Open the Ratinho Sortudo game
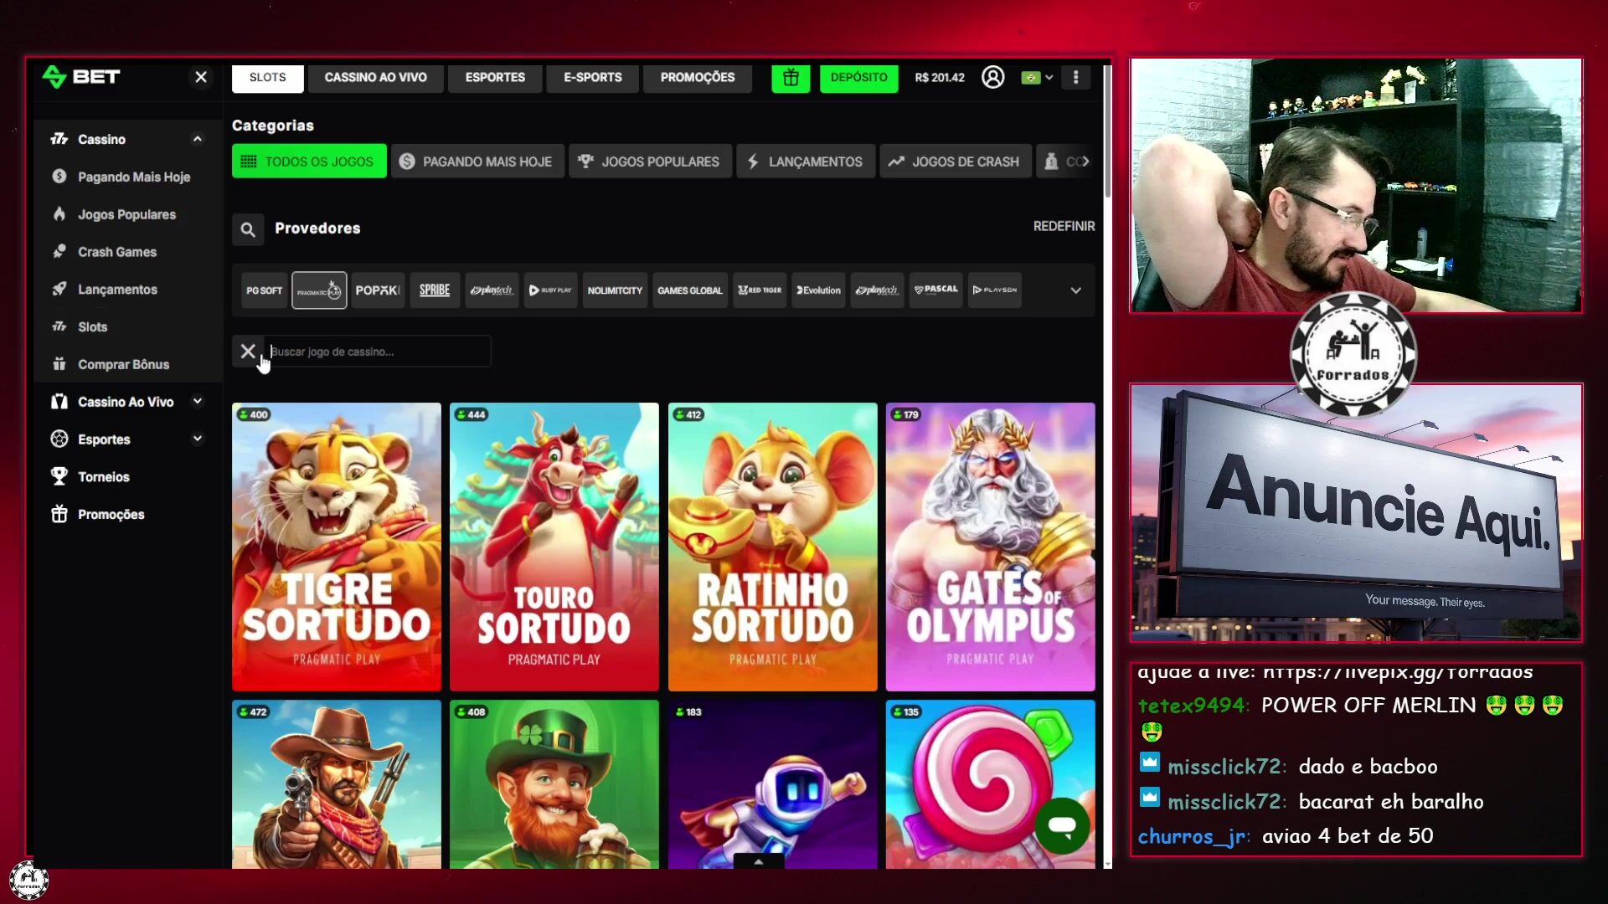1608x904 pixels. click(772, 547)
